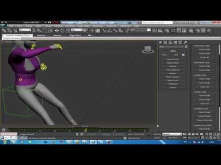Open the Layer Manager icon
The height and width of the screenshot is (165, 221).
coord(167,31)
